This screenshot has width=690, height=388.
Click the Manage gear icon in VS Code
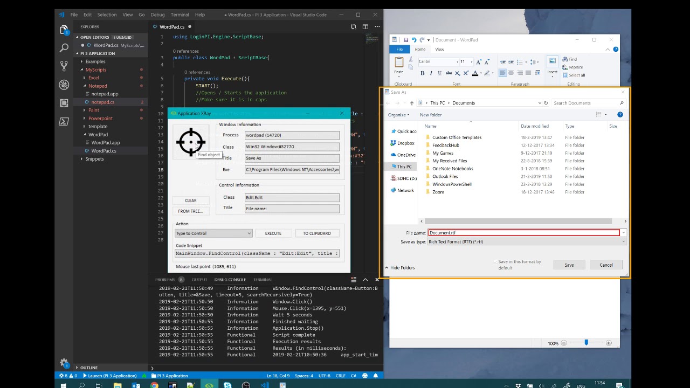64,363
